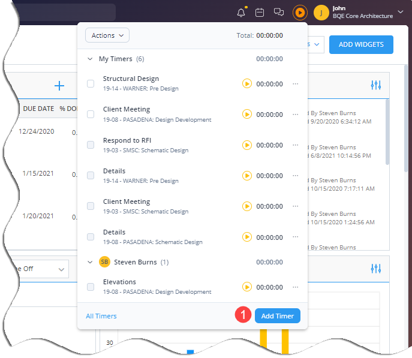412x358 pixels.
Task: Check the Structural Design timer checkbox
Action: (91, 84)
